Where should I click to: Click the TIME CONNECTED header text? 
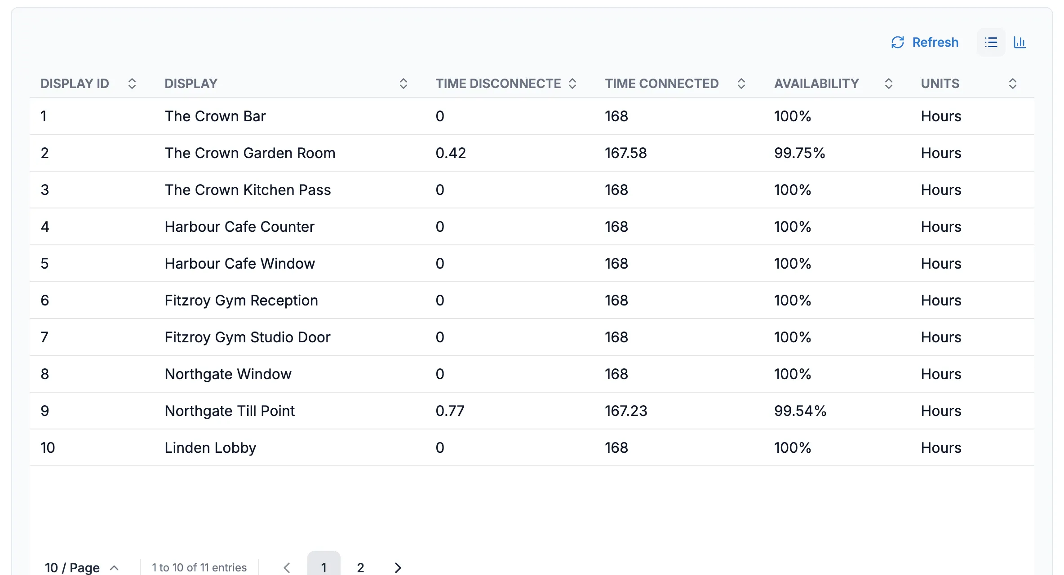(661, 84)
